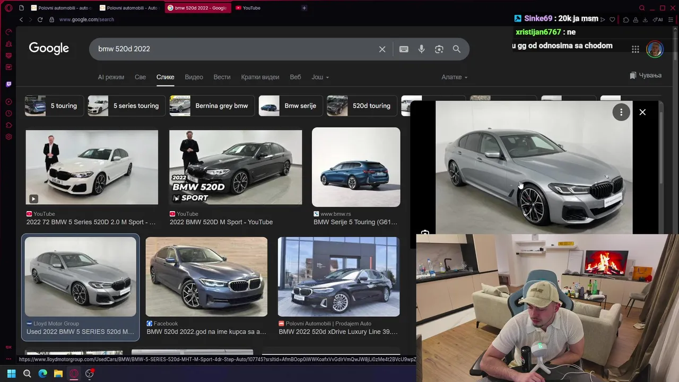Close the image preview panel
The width and height of the screenshot is (679, 382).
(x=642, y=112)
